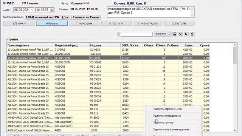
Task: Select the row with model 1CD 3109
Action: coord(108,54)
